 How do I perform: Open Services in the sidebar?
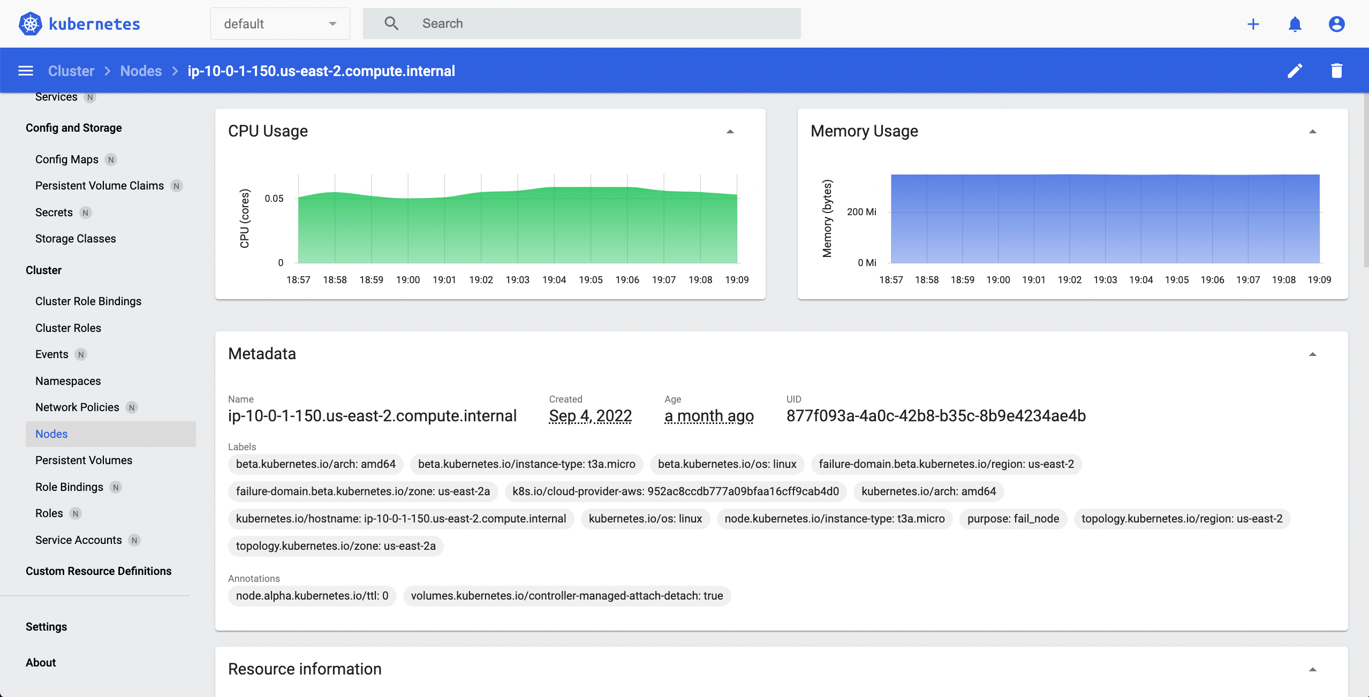click(56, 97)
